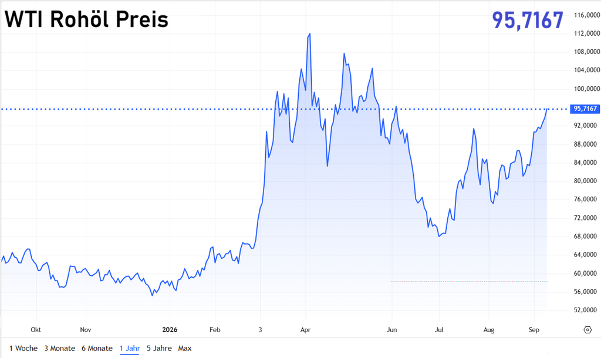Click the 2026 year marker on axis
Viewport: 601px width, 358px height.
170,330
